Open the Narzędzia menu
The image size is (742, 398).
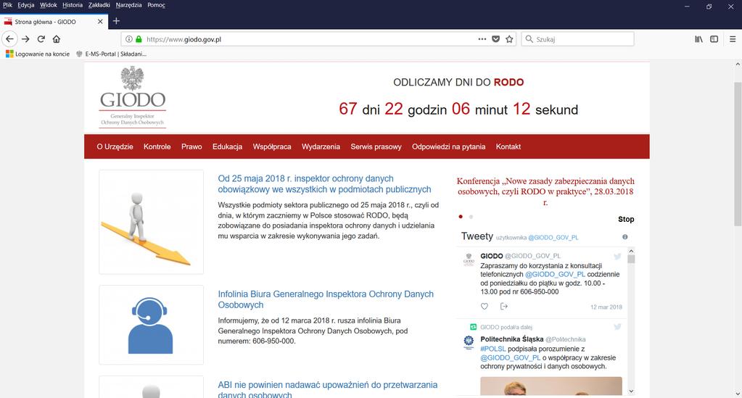coord(128,5)
